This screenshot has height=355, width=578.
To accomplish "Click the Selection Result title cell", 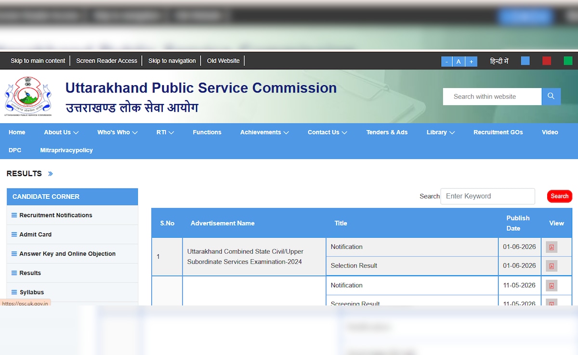I will 354,266.
